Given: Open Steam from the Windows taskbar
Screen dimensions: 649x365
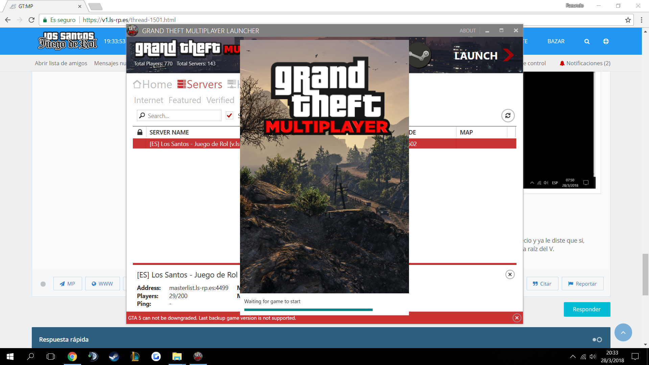Looking at the screenshot, I should click(x=114, y=357).
